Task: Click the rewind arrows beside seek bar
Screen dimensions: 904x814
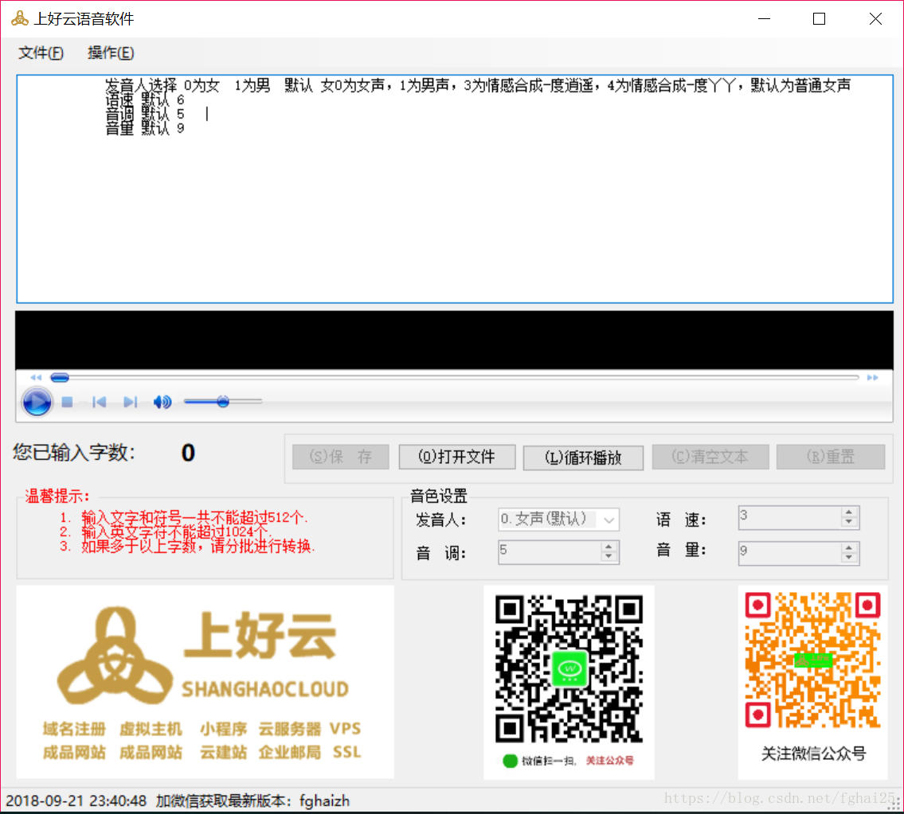Action: coord(37,377)
